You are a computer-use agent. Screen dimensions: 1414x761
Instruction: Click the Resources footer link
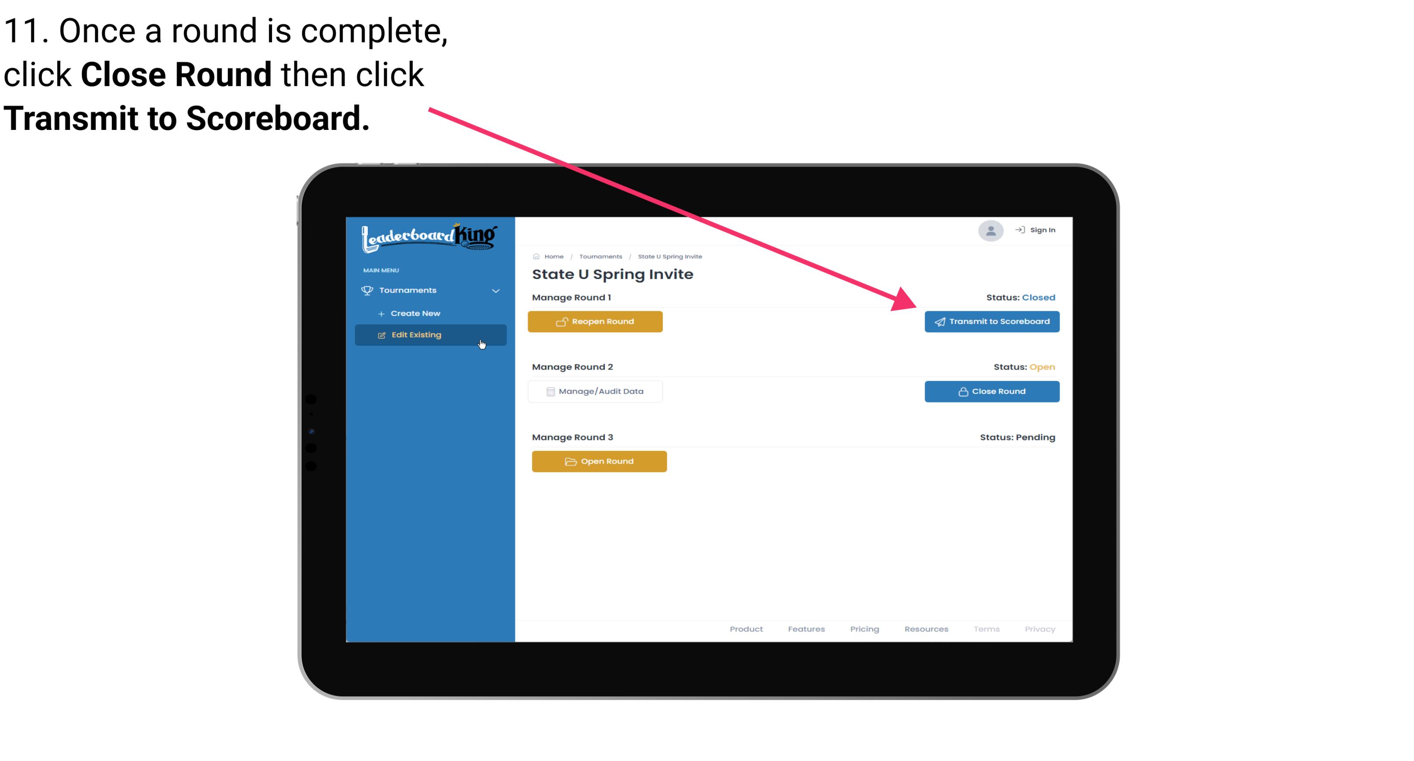click(926, 628)
